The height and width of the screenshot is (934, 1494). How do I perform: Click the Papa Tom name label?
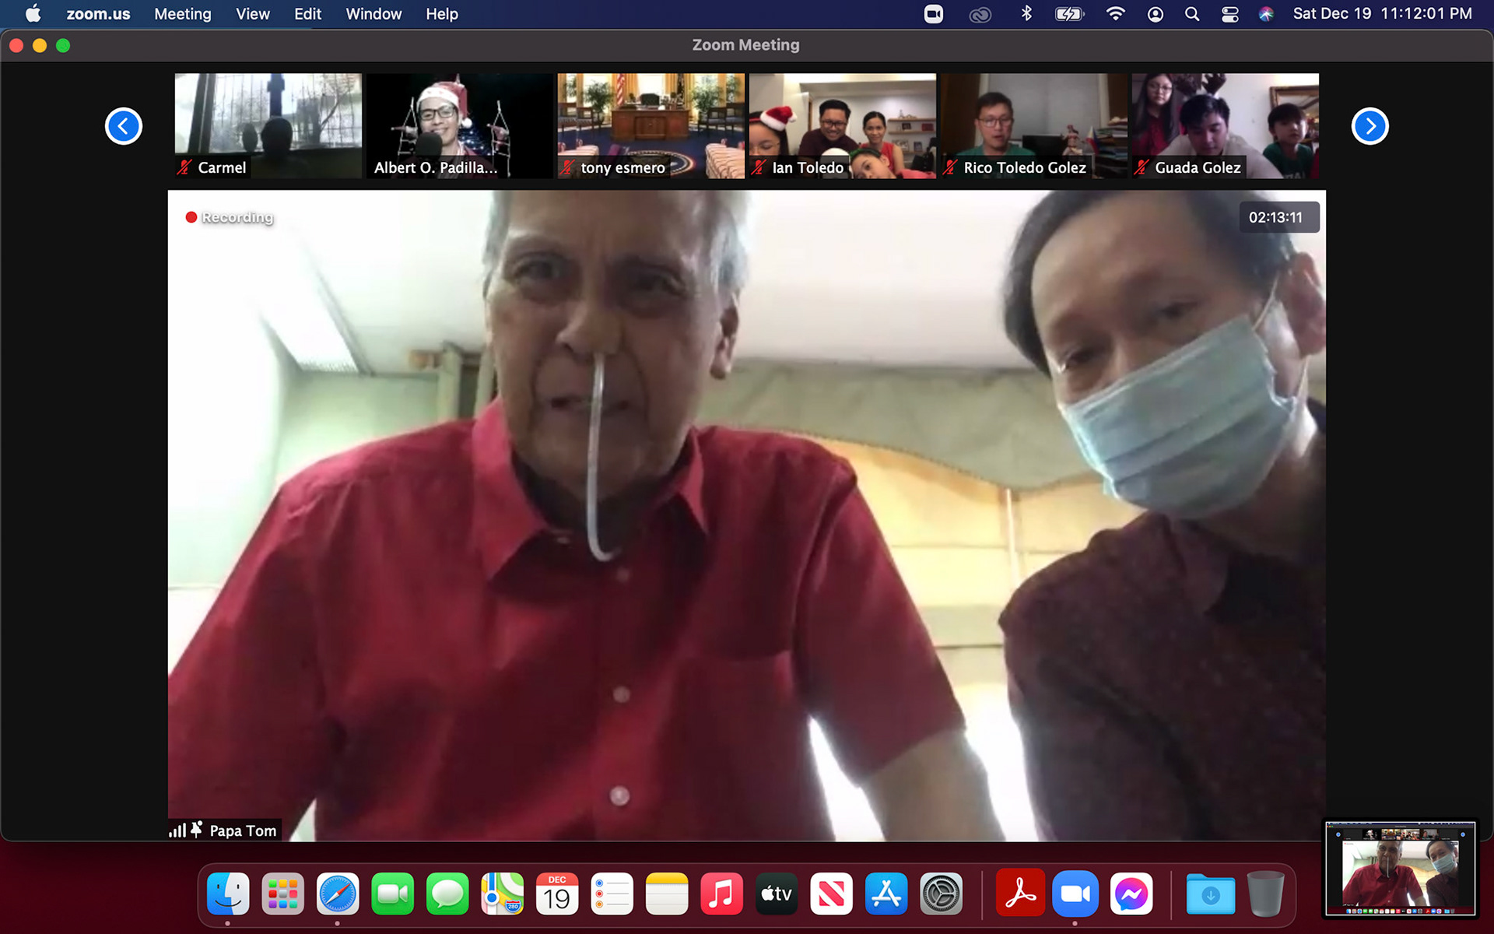pyautogui.click(x=242, y=830)
